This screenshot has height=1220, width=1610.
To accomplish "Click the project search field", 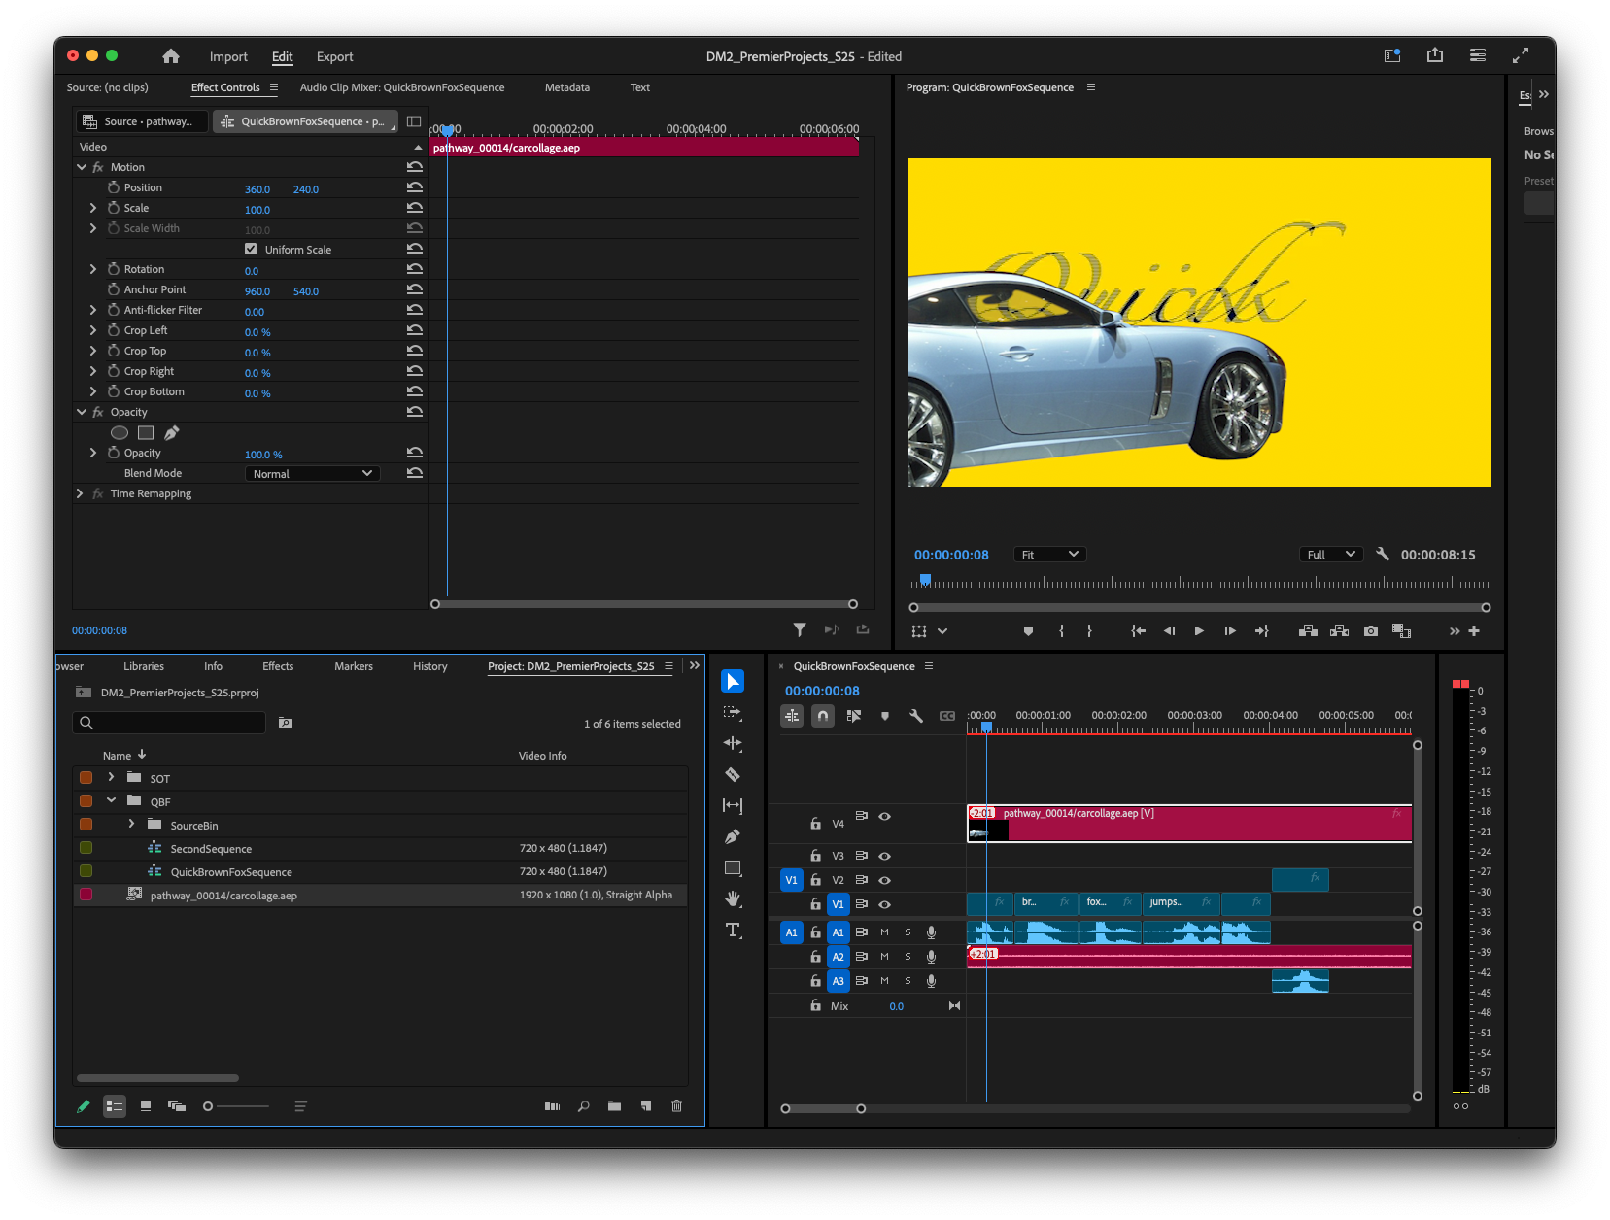I will click(x=175, y=723).
